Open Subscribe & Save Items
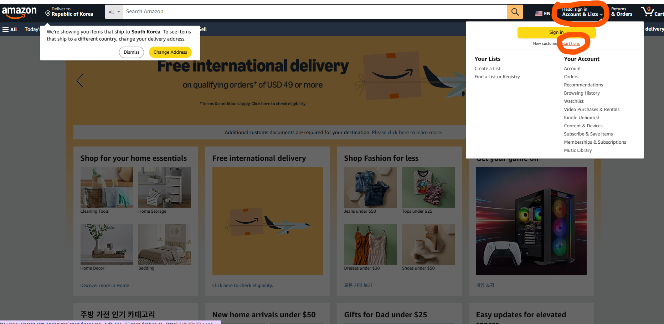 pyautogui.click(x=588, y=134)
